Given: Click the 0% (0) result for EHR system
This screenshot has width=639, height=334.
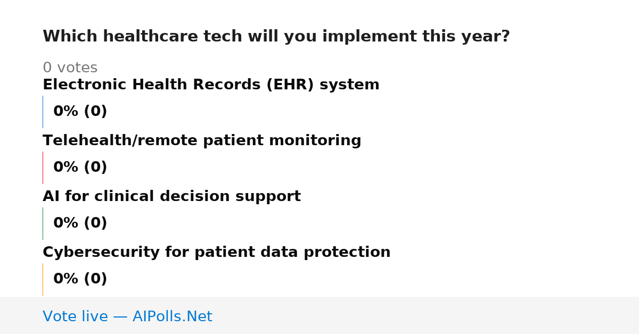Looking at the screenshot, I should click(x=80, y=112).
